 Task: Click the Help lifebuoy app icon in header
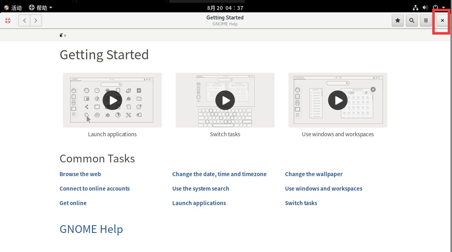pos(8,20)
